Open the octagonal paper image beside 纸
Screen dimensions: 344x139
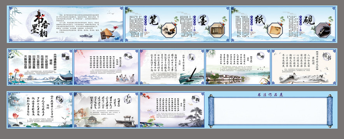[275, 30]
